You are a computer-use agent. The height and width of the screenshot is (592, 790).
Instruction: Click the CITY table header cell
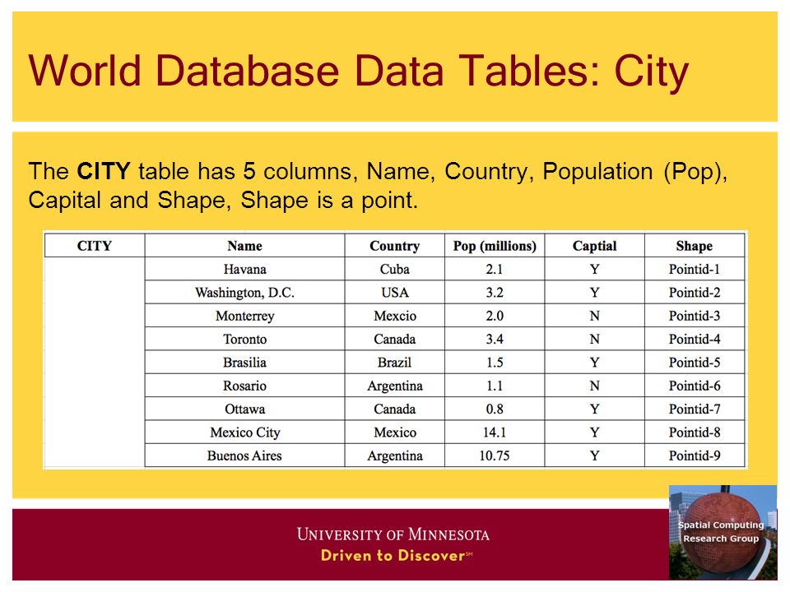pos(94,246)
